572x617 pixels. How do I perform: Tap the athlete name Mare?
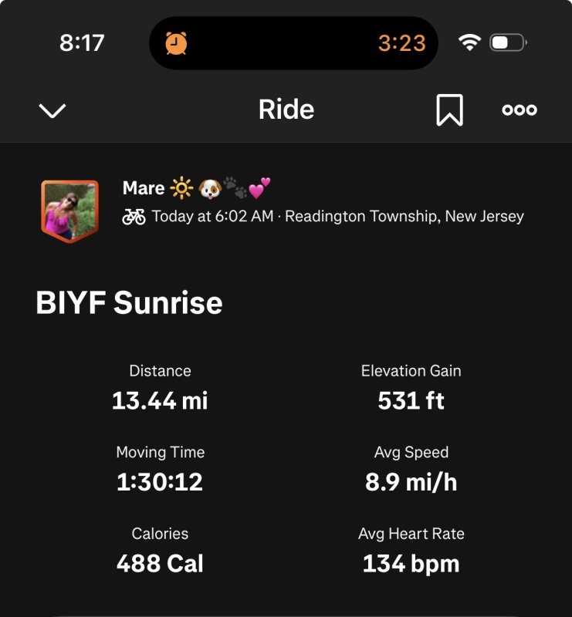(x=144, y=188)
